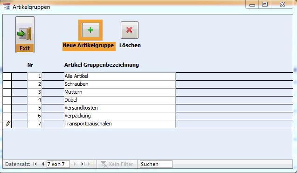
Task: Click the Suchen search box
Action: click(x=156, y=164)
